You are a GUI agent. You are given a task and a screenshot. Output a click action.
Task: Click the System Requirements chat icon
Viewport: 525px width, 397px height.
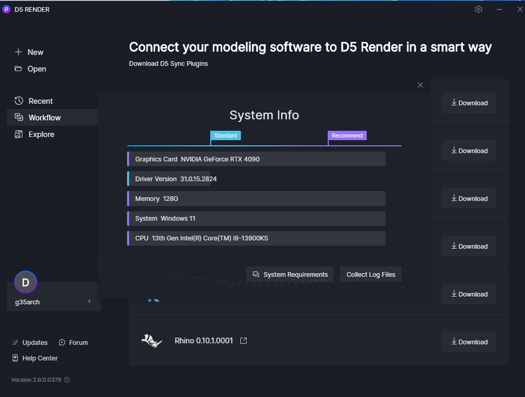coord(256,274)
